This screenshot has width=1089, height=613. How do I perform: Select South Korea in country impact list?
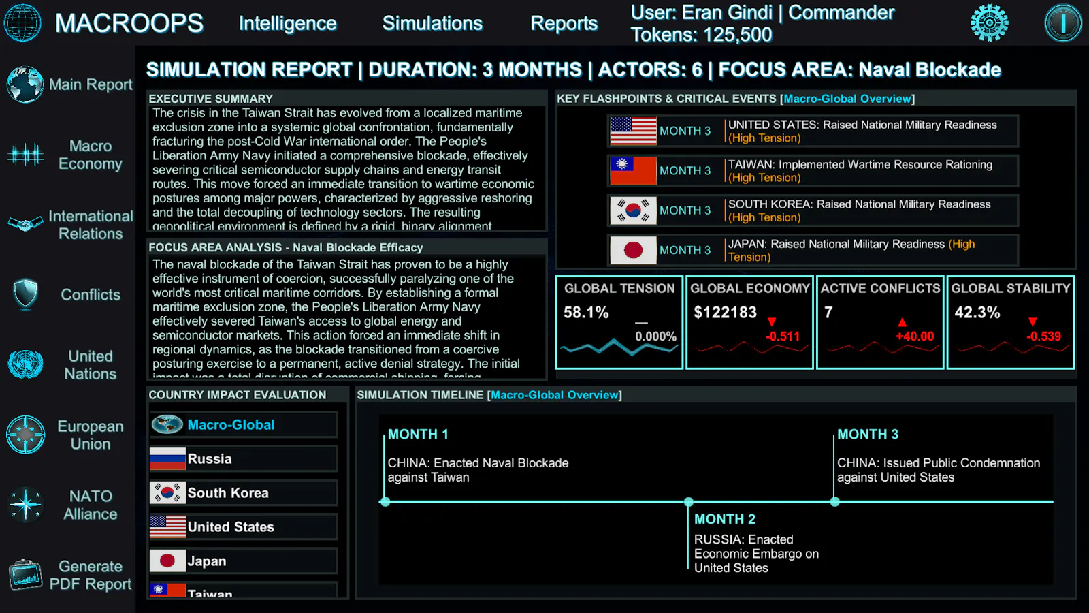tap(243, 492)
